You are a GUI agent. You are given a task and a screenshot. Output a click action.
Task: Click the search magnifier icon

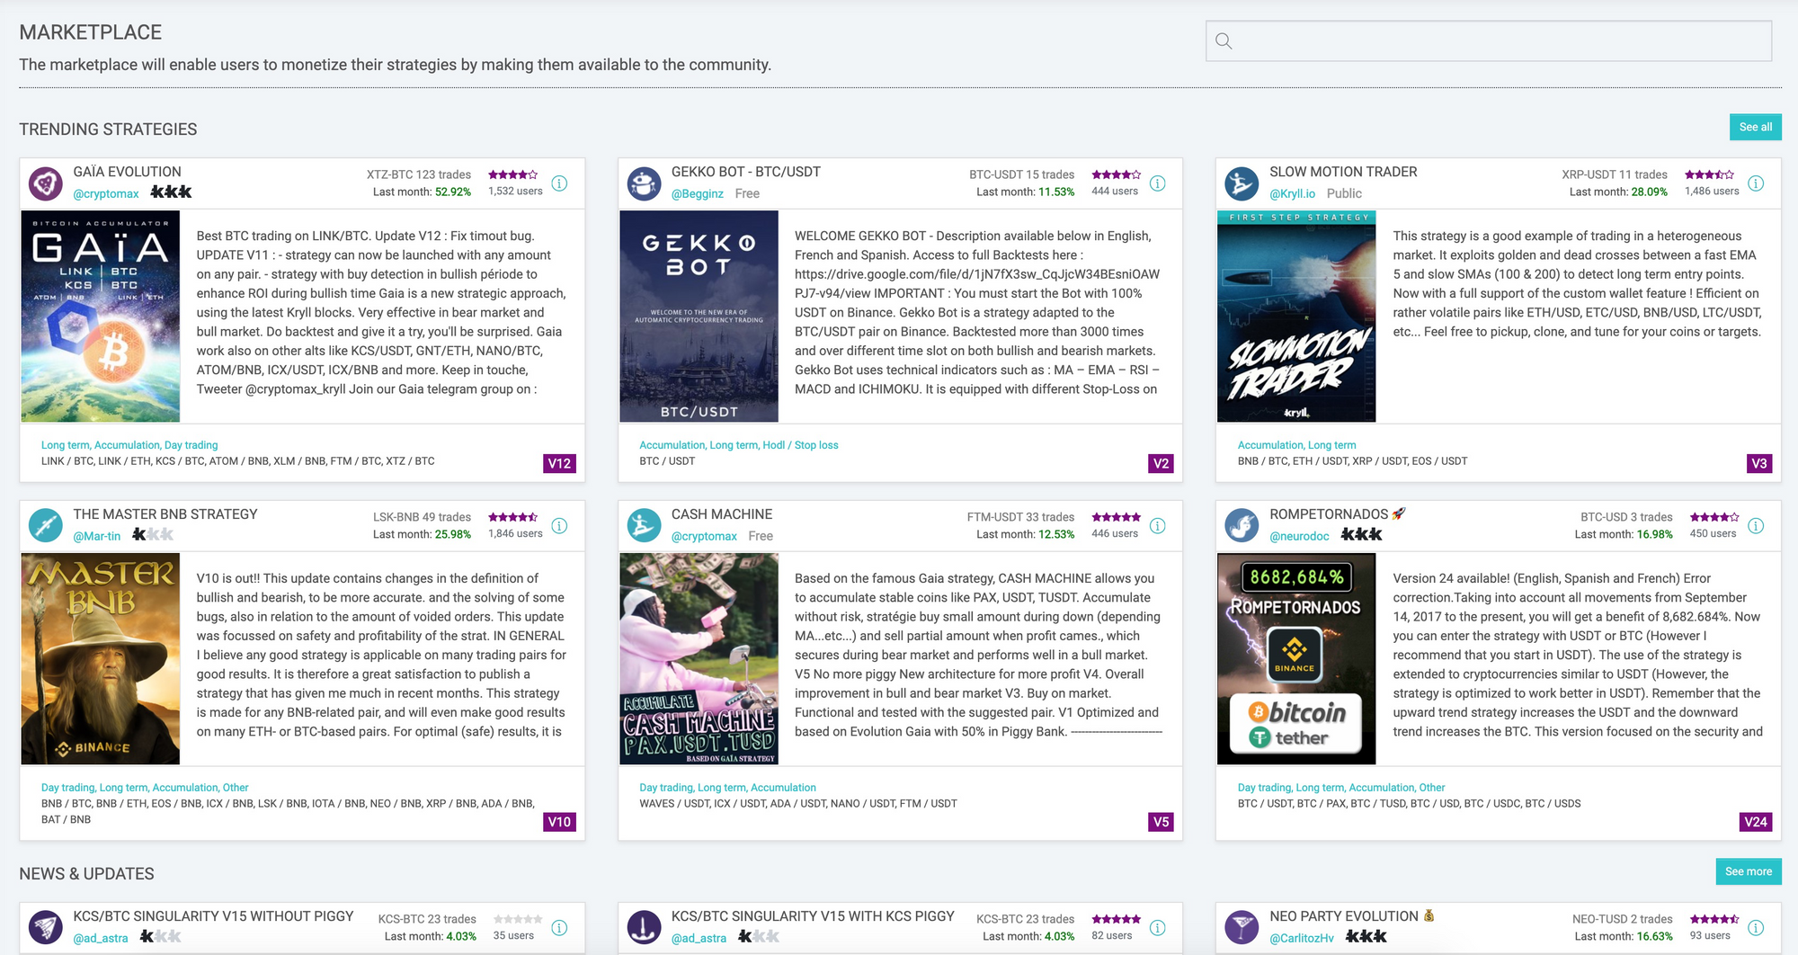pyautogui.click(x=1224, y=41)
